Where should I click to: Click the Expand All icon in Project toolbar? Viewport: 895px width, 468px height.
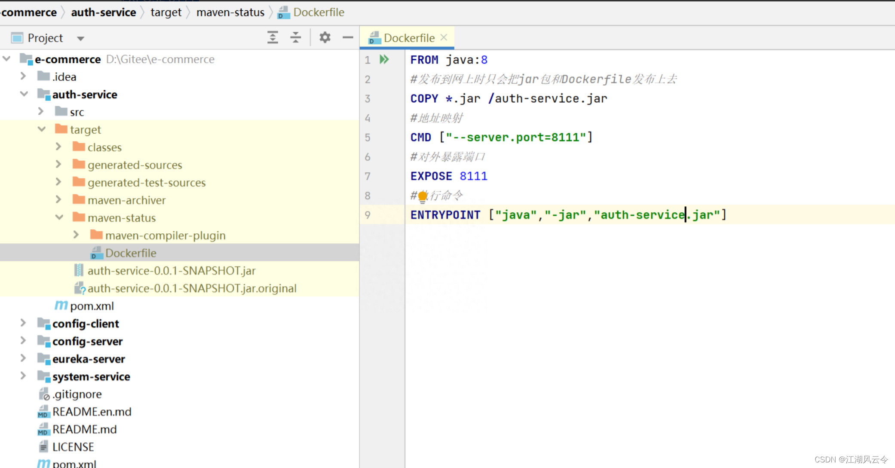pos(273,38)
